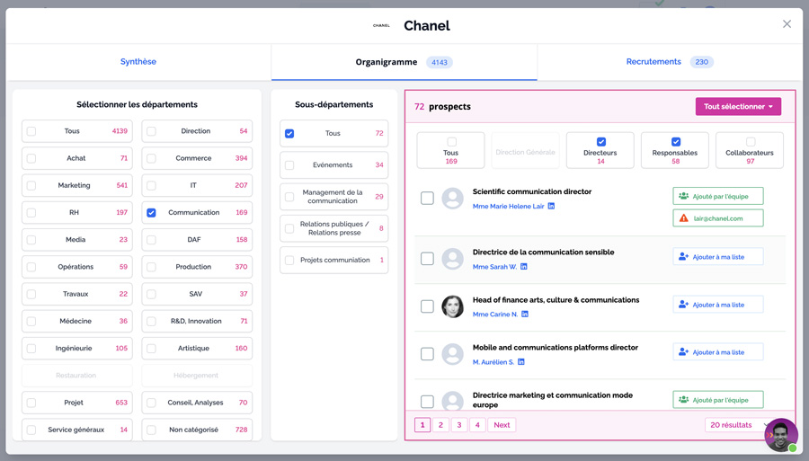Open LinkedIn icon next to M. Aurélien S.
This screenshot has height=461, width=809.
[521, 362]
